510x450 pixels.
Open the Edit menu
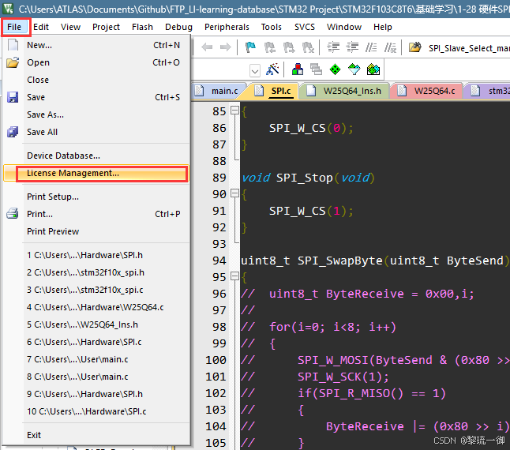pyautogui.click(x=41, y=27)
